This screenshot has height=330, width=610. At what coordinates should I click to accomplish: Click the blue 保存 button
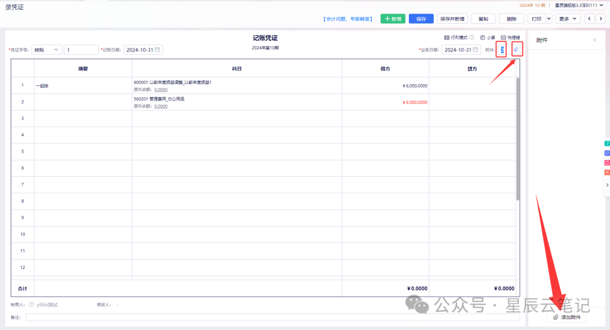pos(421,19)
